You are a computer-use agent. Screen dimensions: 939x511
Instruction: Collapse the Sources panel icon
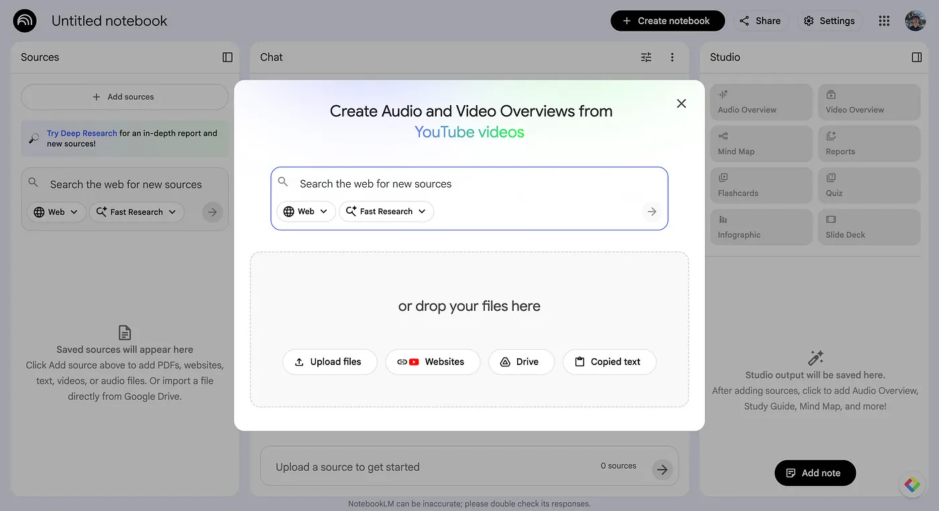click(x=227, y=57)
